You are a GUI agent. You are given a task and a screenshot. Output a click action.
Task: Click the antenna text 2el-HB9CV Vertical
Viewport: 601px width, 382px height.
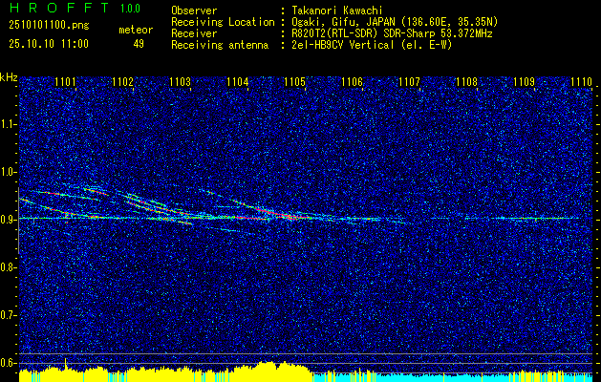(343, 45)
